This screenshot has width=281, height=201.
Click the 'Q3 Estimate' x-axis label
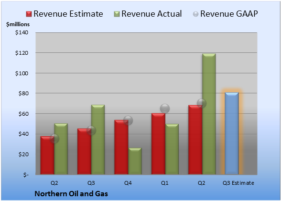[x=238, y=183]
